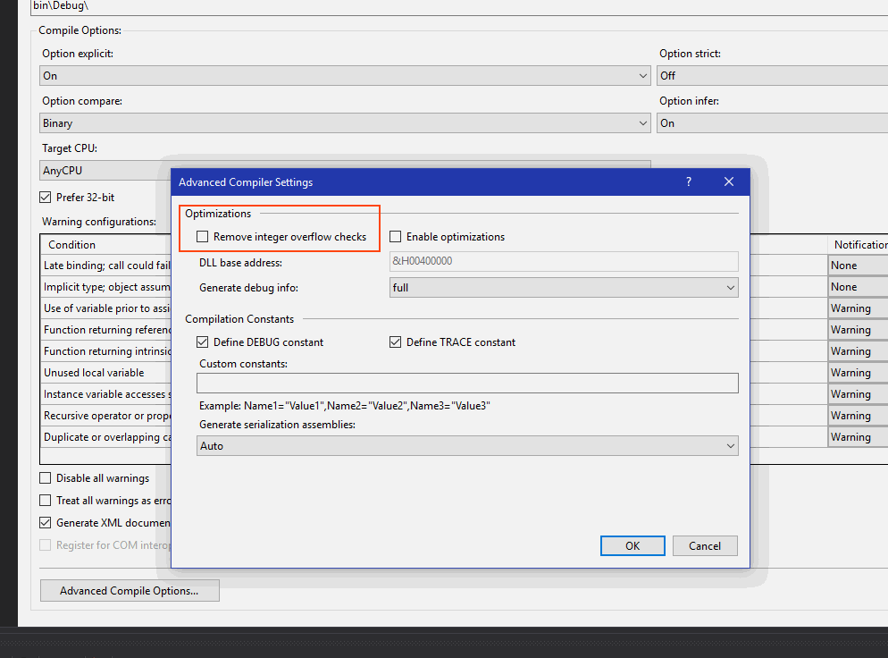Uncheck Define TRACE constant
The width and height of the screenshot is (888, 658).
click(395, 342)
